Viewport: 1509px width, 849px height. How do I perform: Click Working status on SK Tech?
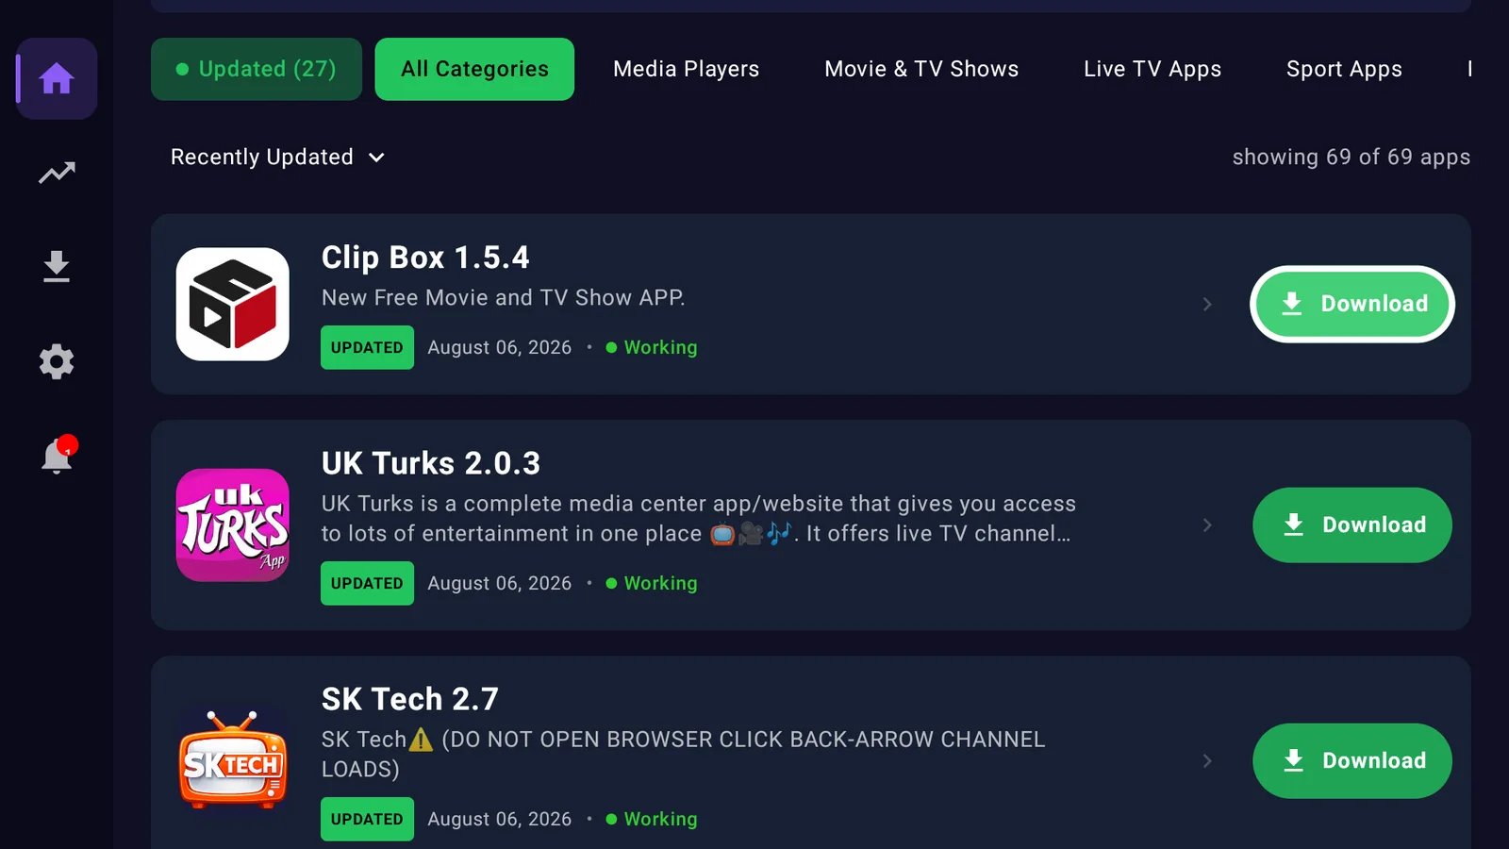pos(652,819)
